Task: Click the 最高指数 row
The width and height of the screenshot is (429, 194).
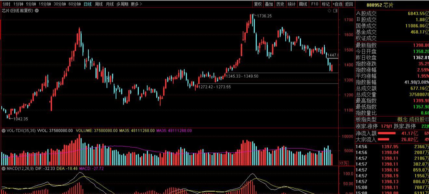Action: tap(392, 100)
